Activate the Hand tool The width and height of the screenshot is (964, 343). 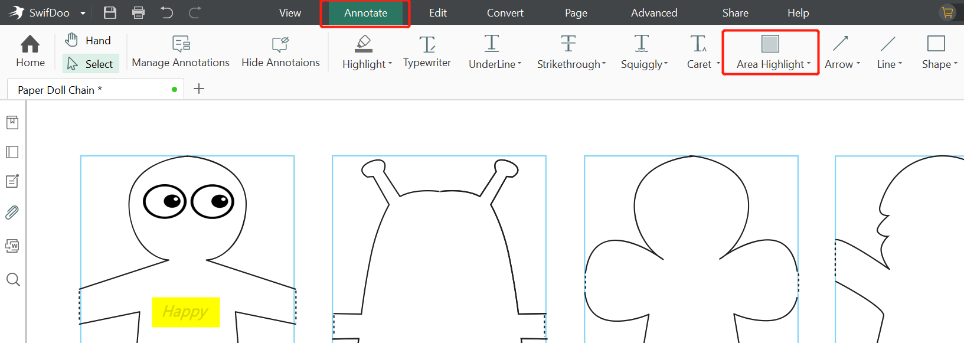[88, 40]
